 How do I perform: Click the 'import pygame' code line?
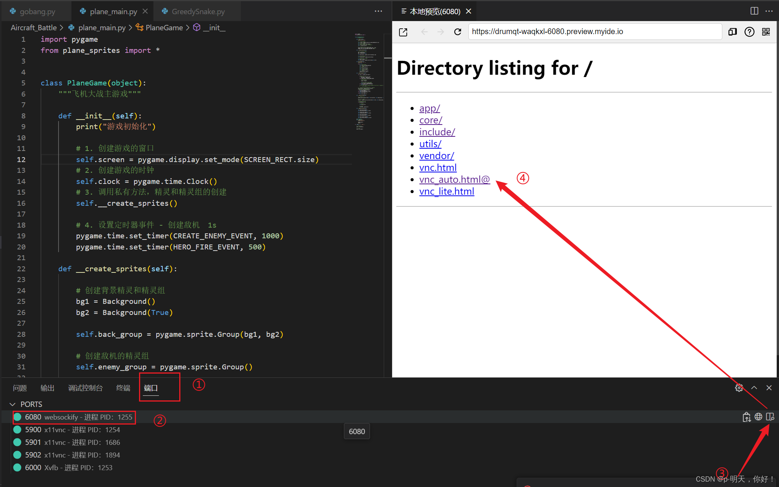click(69, 39)
